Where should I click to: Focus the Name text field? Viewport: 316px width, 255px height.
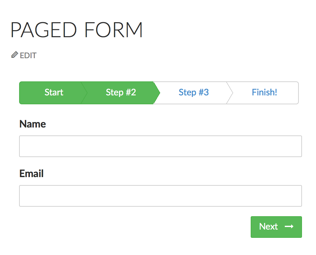tap(161, 146)
